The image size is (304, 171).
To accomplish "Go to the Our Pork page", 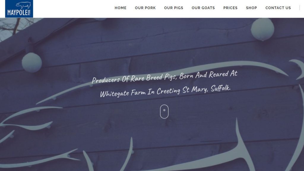I will tap(145, 8).
